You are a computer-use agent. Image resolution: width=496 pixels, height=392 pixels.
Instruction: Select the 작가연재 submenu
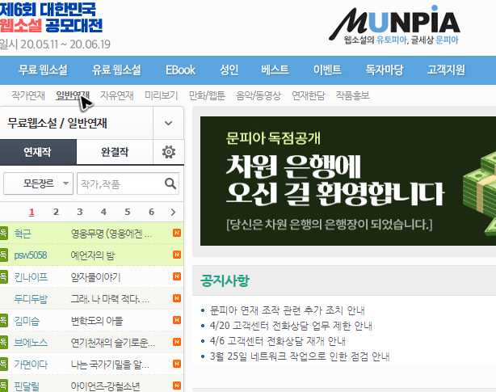28,95
